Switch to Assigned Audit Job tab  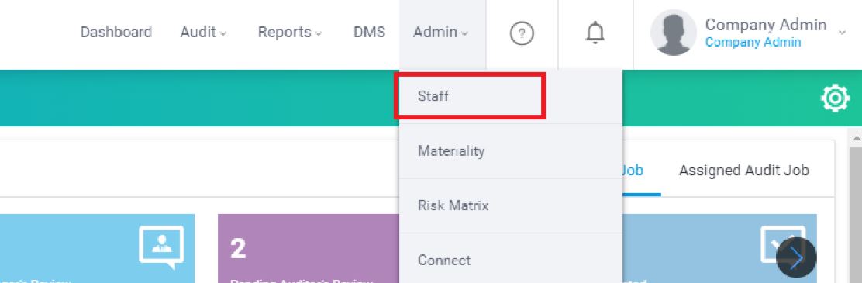tap(744, 171)
